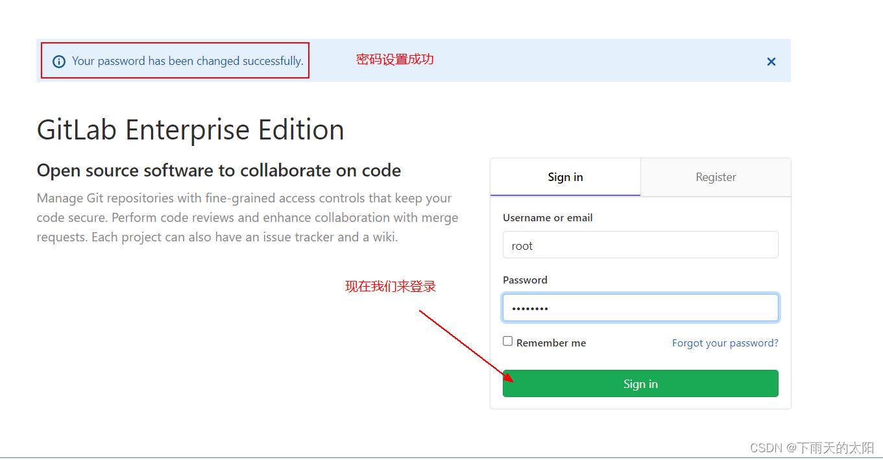The height and width of the screenshot is (460, 883).
Task: Focus the Password input field
Action: 640,308
